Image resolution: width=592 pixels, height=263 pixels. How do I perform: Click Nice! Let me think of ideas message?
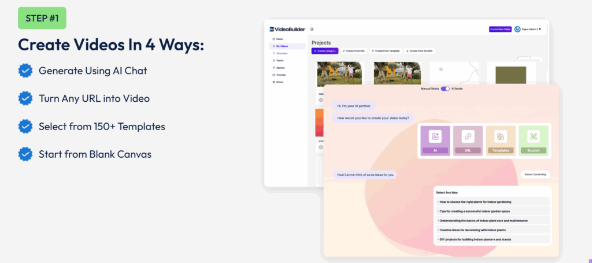365,175
